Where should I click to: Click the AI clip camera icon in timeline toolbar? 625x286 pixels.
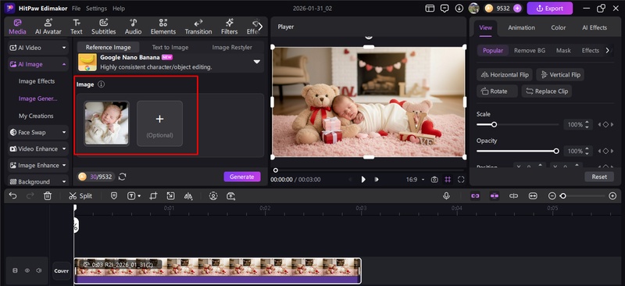coord(231,196)
